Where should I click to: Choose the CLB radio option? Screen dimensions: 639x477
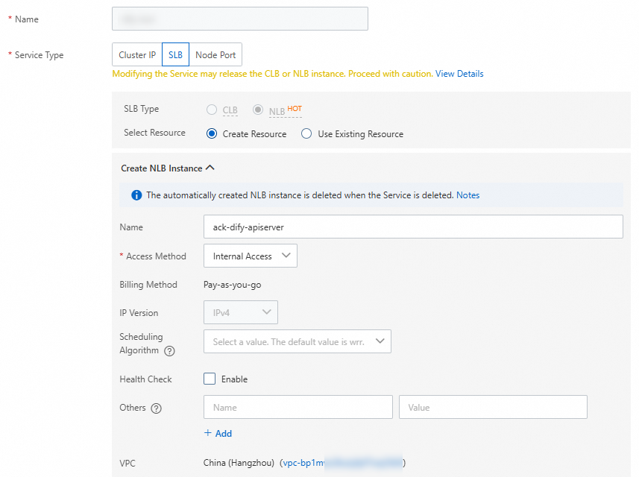[x=212, y=110]
